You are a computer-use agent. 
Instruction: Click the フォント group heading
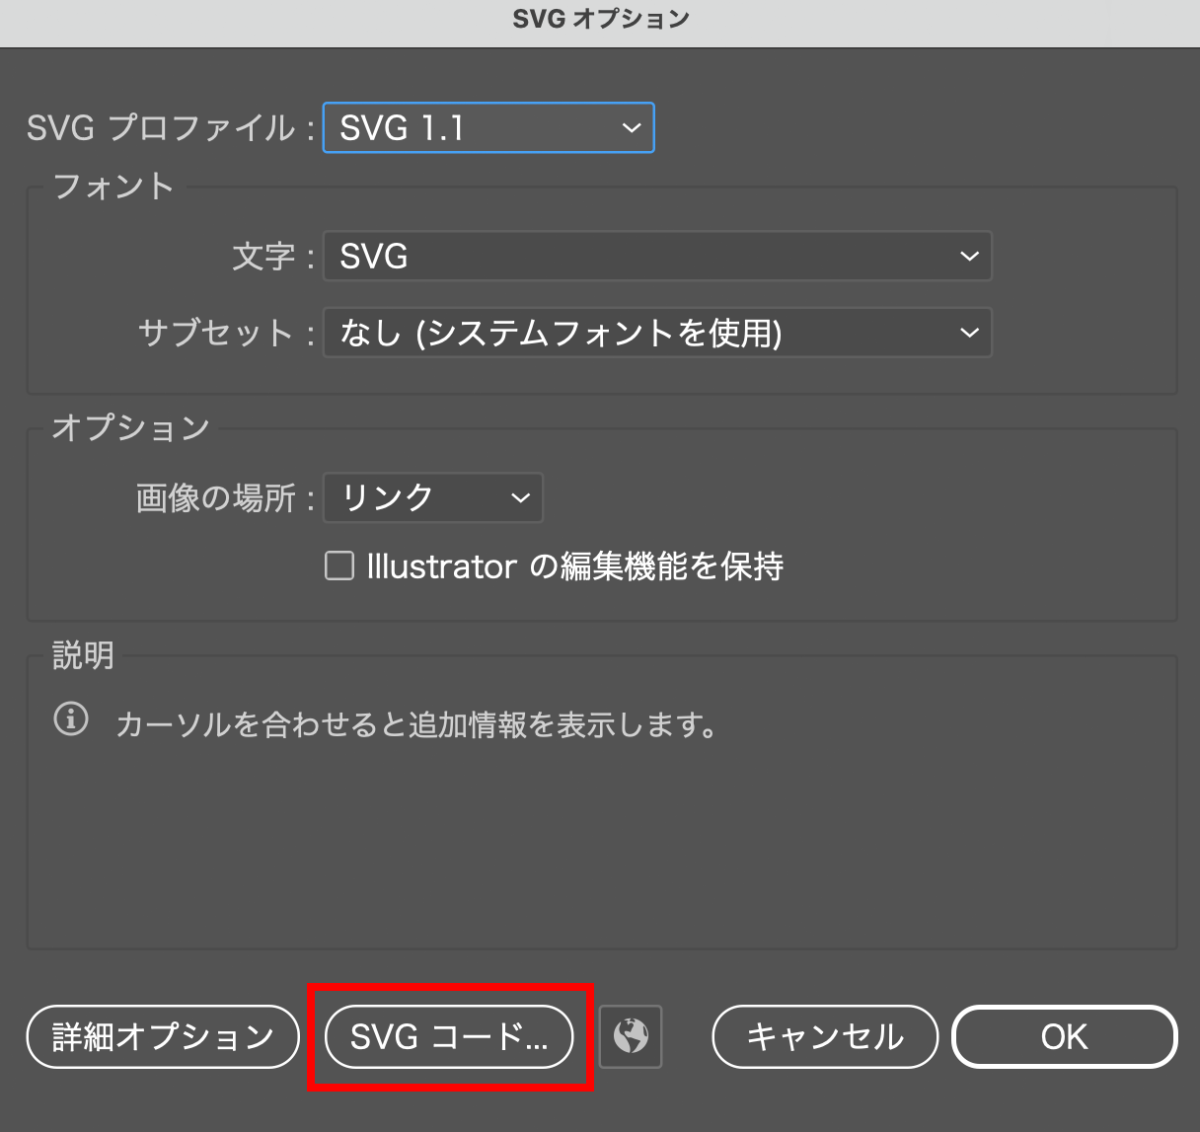(x=113, y=187)
